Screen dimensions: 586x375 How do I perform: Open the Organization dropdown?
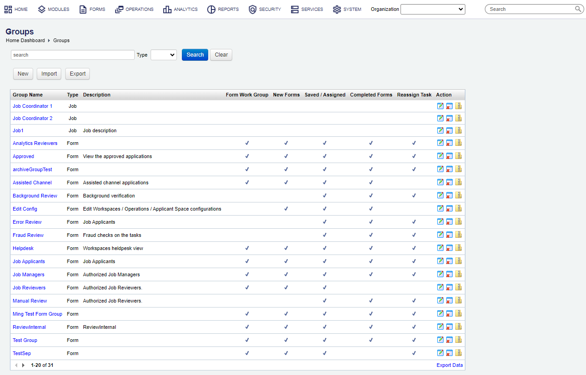[432, 9]
